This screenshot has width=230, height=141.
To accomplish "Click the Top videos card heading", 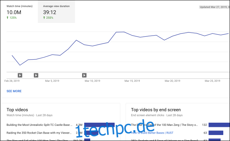I will click(x=17, y=110).
